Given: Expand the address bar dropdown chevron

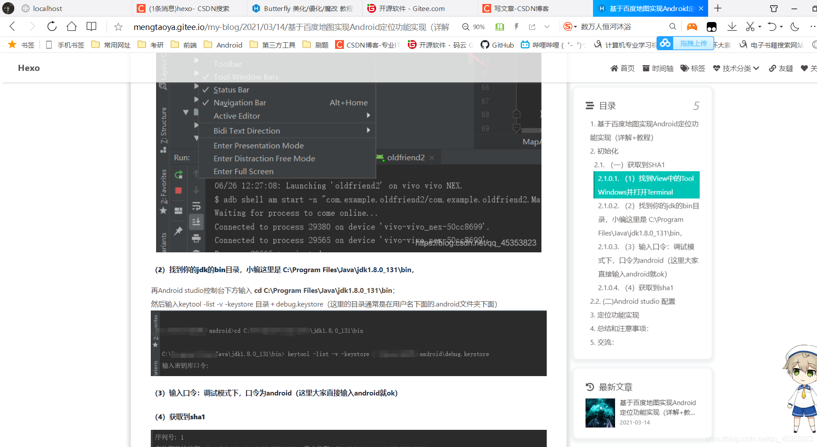Looking at the screenshot, I should 547,27.
